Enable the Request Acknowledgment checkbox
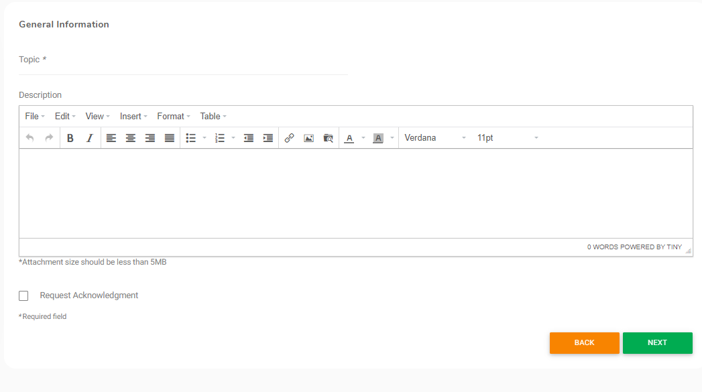702x392 pixels. coord(23,296)
